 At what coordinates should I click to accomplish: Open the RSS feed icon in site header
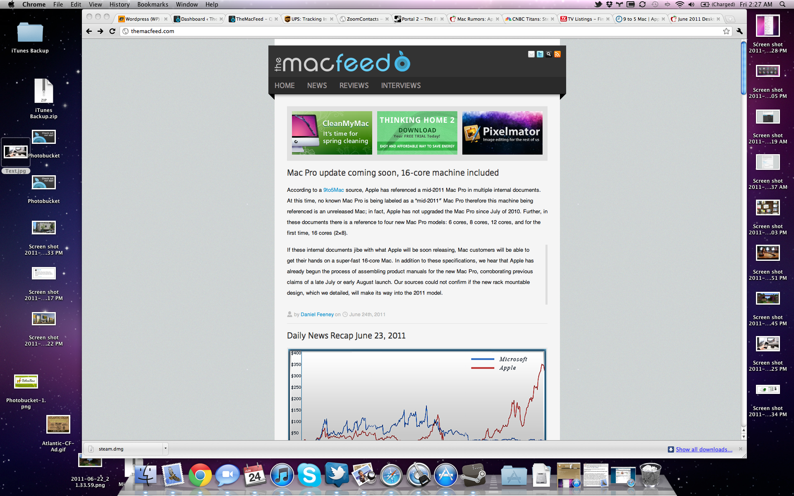pos(557,54)
